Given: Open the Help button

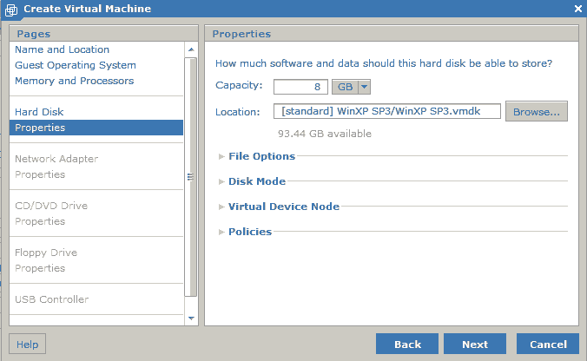Looking at the screenshot, I should click(x=27, y=344).
